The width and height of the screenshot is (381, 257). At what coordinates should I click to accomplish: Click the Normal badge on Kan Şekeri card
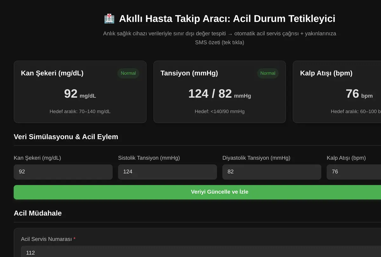128,73
